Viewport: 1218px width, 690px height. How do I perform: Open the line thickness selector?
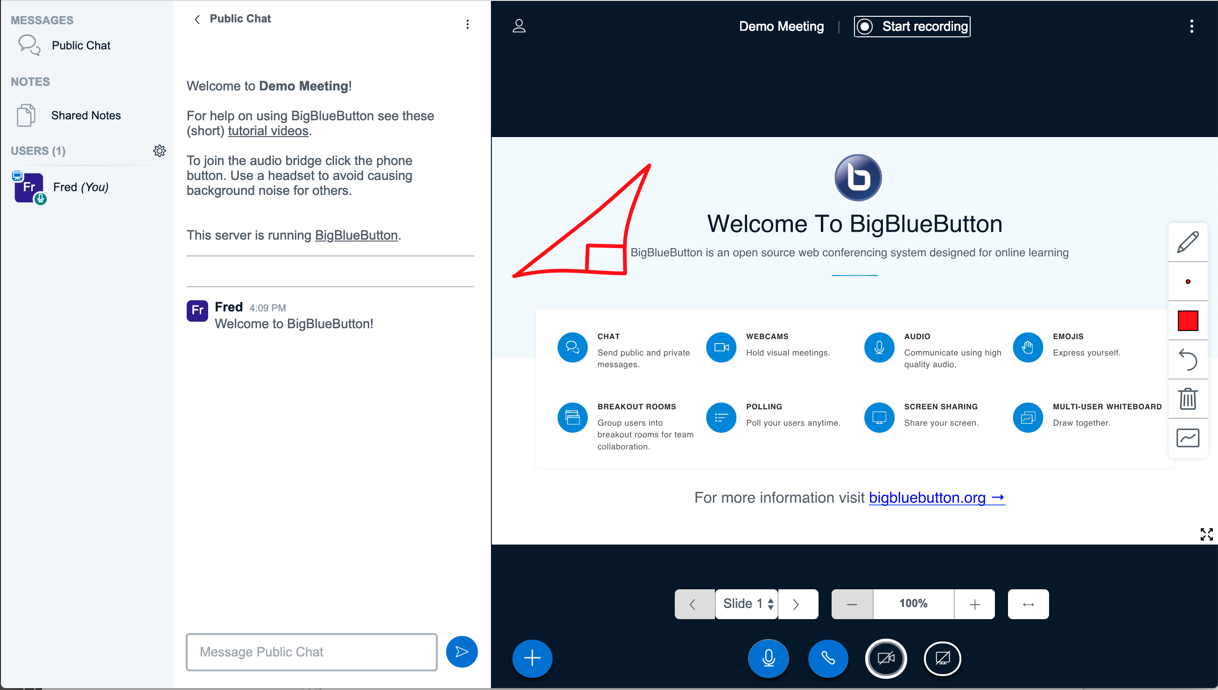point(1187,282)
